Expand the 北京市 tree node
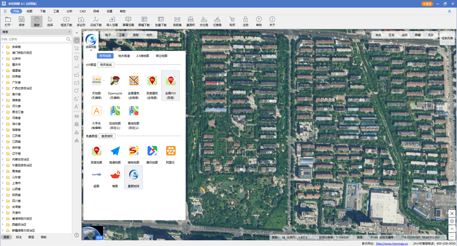The width and height of the screenshot is (457, 246). [3, 59]
